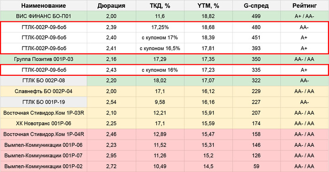329x172 pixels.
Task: Click the 'с купоном 17%' cell
Action: point(160,37)
